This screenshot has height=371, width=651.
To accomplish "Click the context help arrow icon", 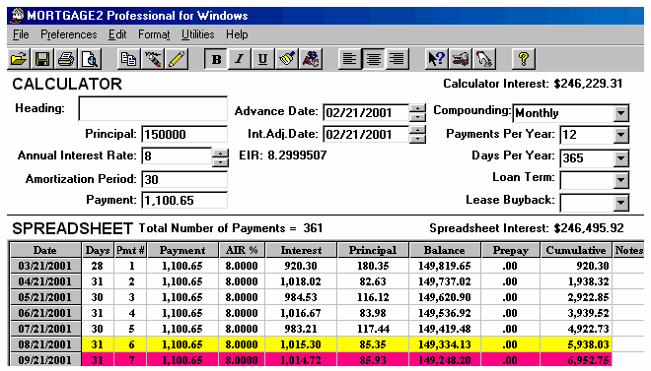I will 436,59.
